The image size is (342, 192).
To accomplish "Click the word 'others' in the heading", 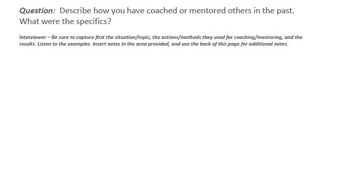I will point(239,10).
